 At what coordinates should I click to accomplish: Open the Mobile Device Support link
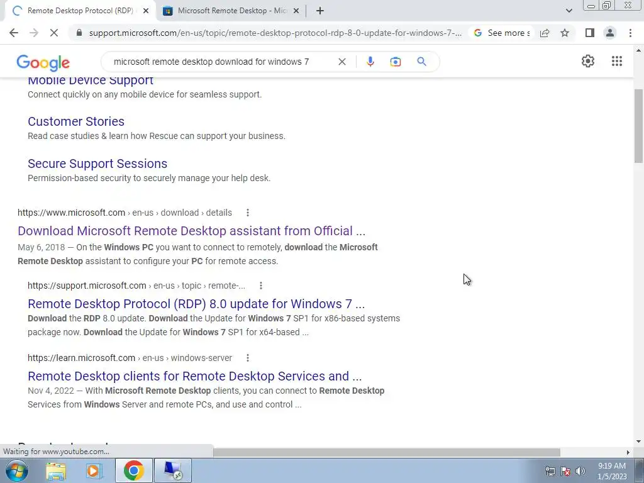(91, 80)
